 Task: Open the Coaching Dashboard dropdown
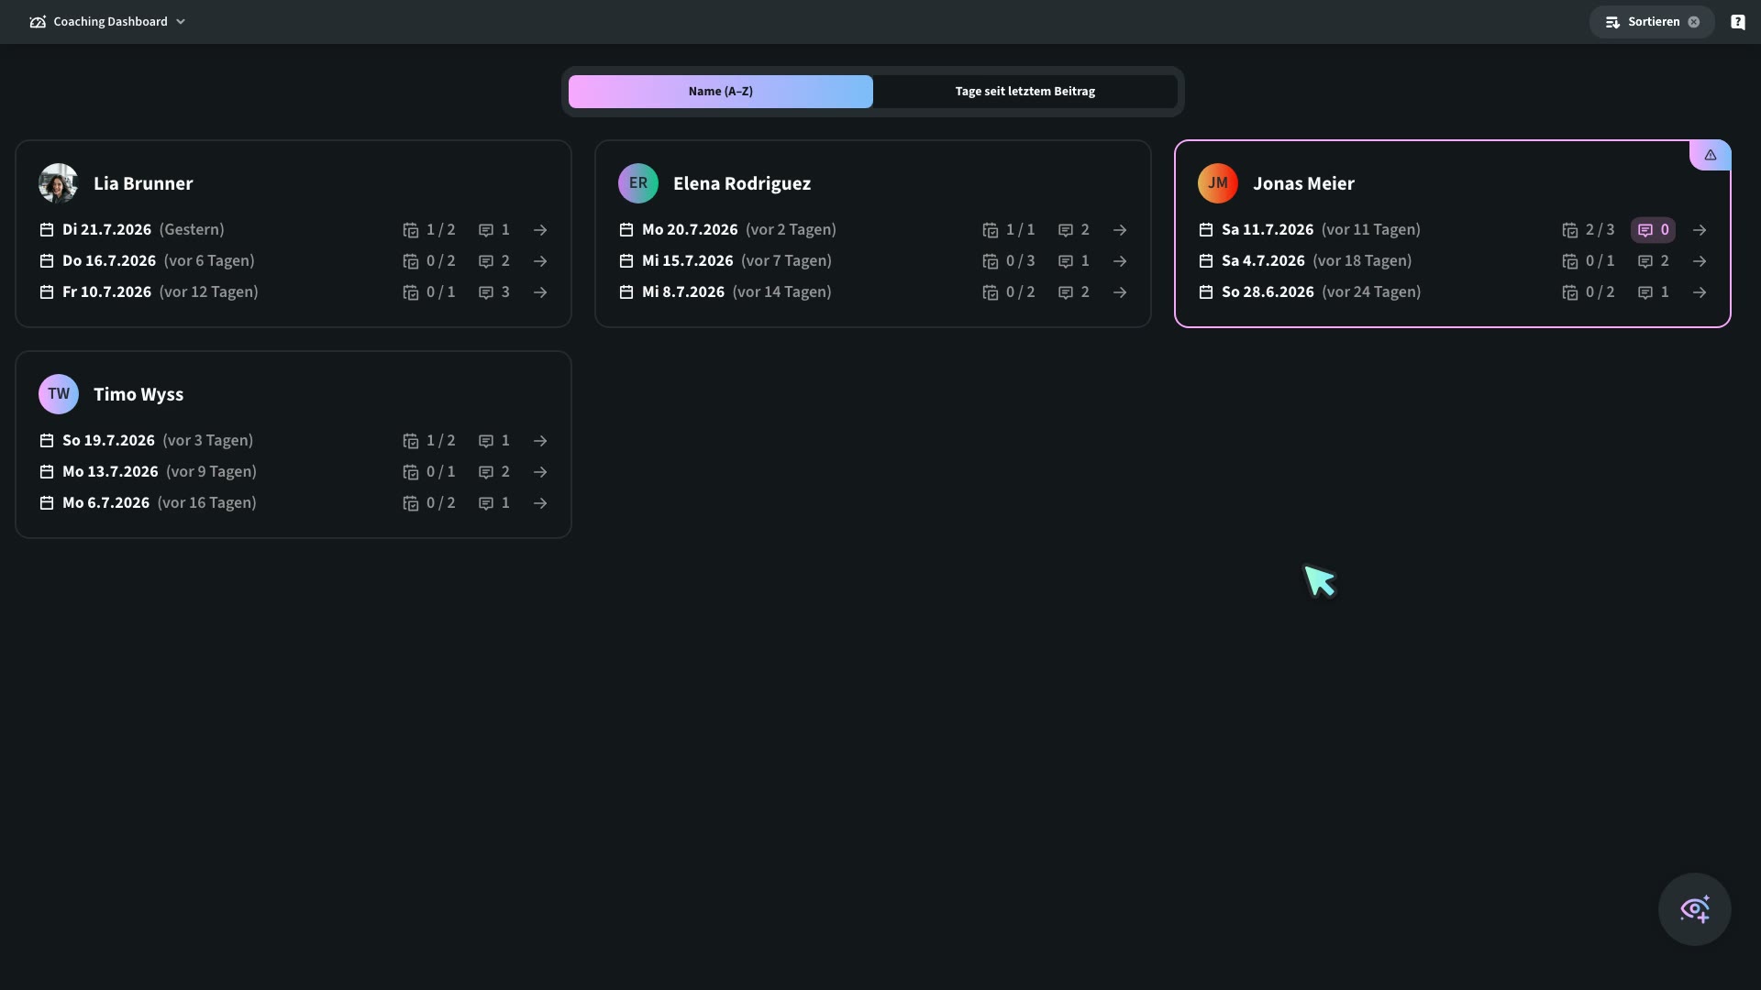[x=107, y=21]
